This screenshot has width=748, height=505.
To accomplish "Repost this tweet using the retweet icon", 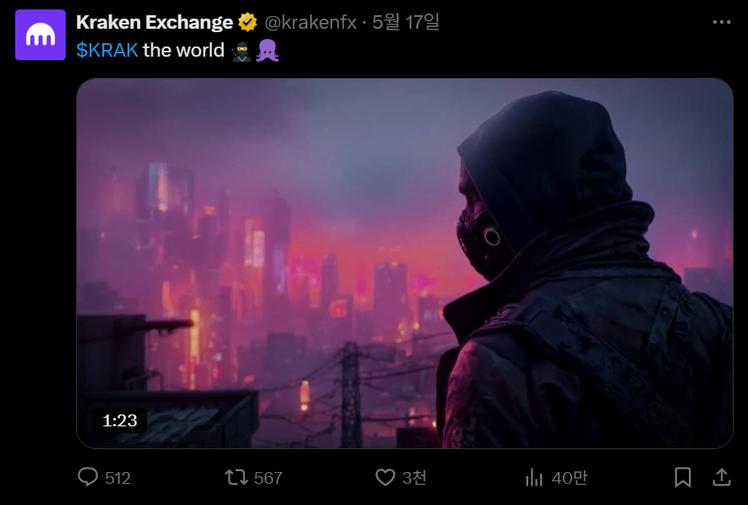I will 237,477.
